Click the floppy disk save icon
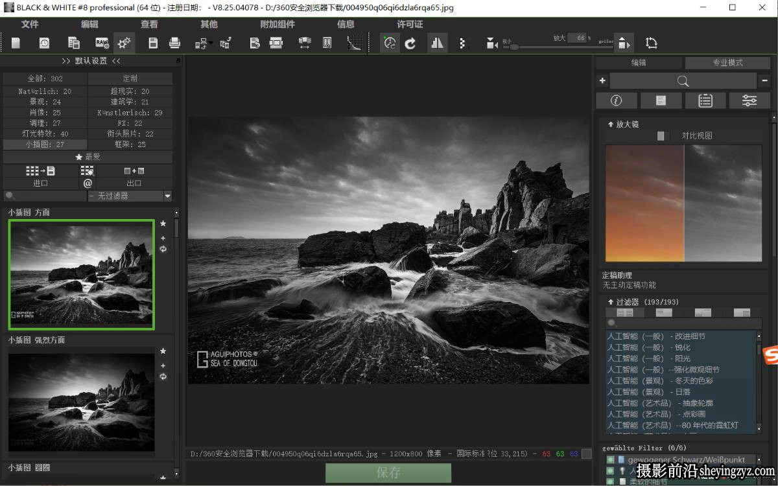The height and width of the screenshot is (486, 778). [x=154, y=43]
